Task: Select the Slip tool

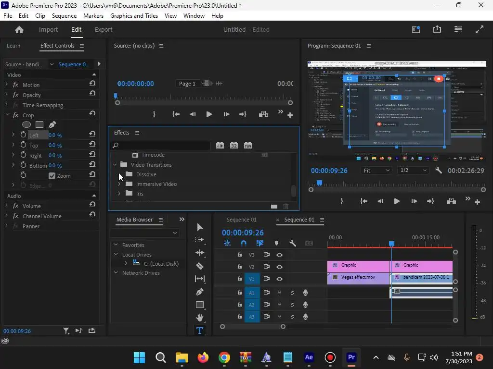Action: (200, 279)
